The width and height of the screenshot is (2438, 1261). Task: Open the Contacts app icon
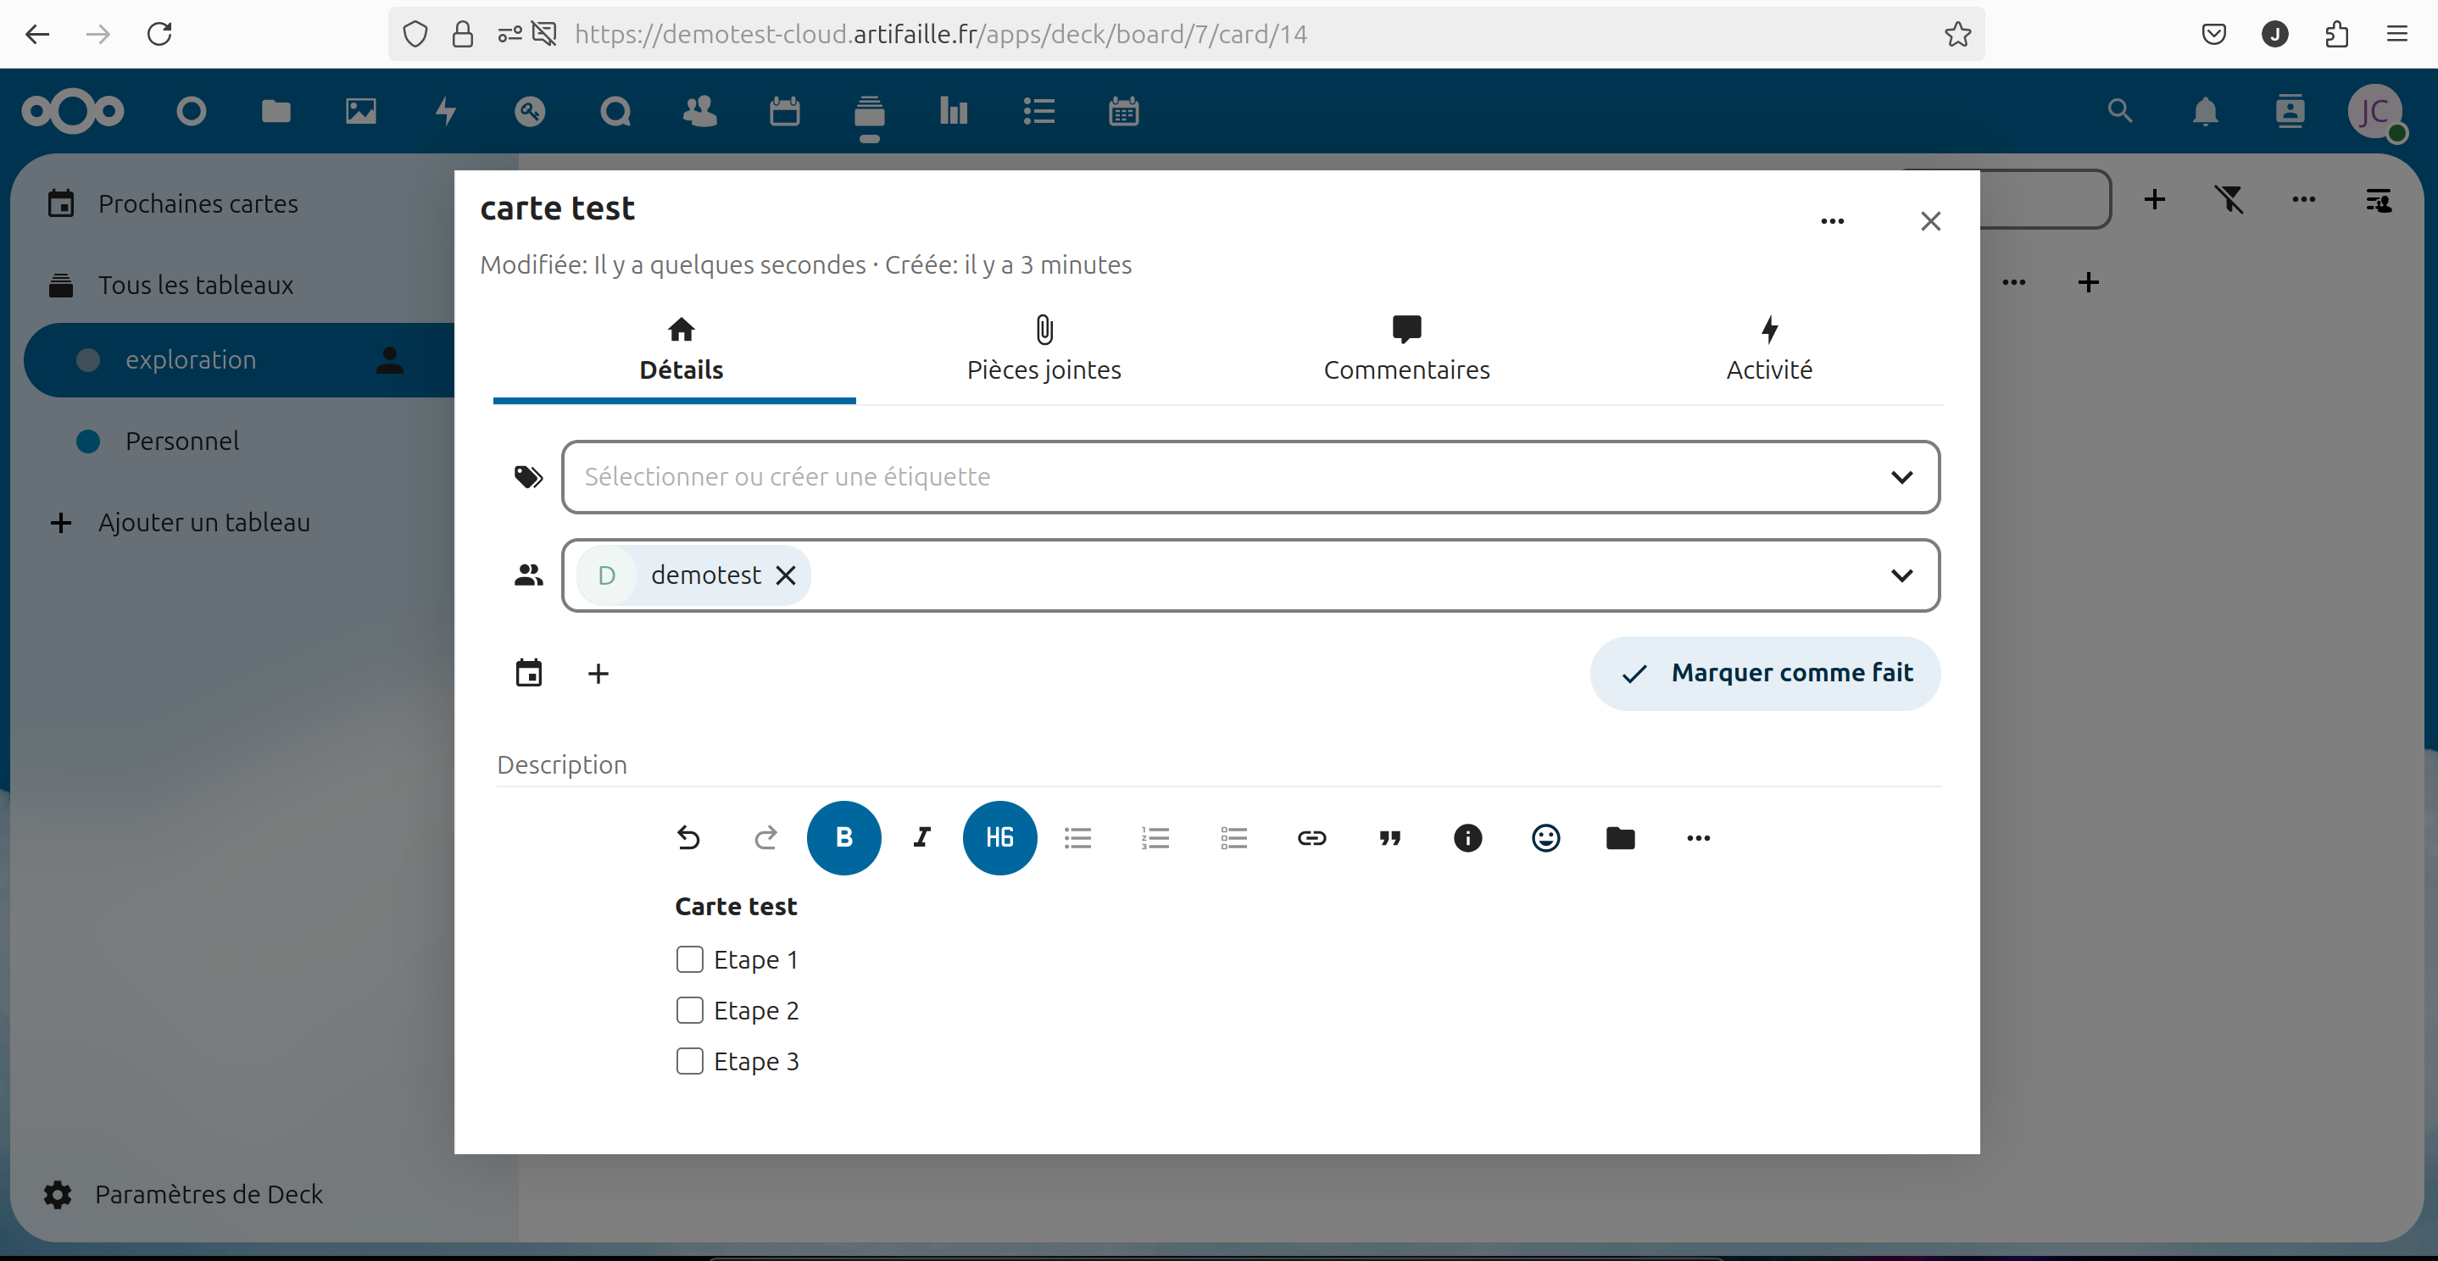[699, 112]
